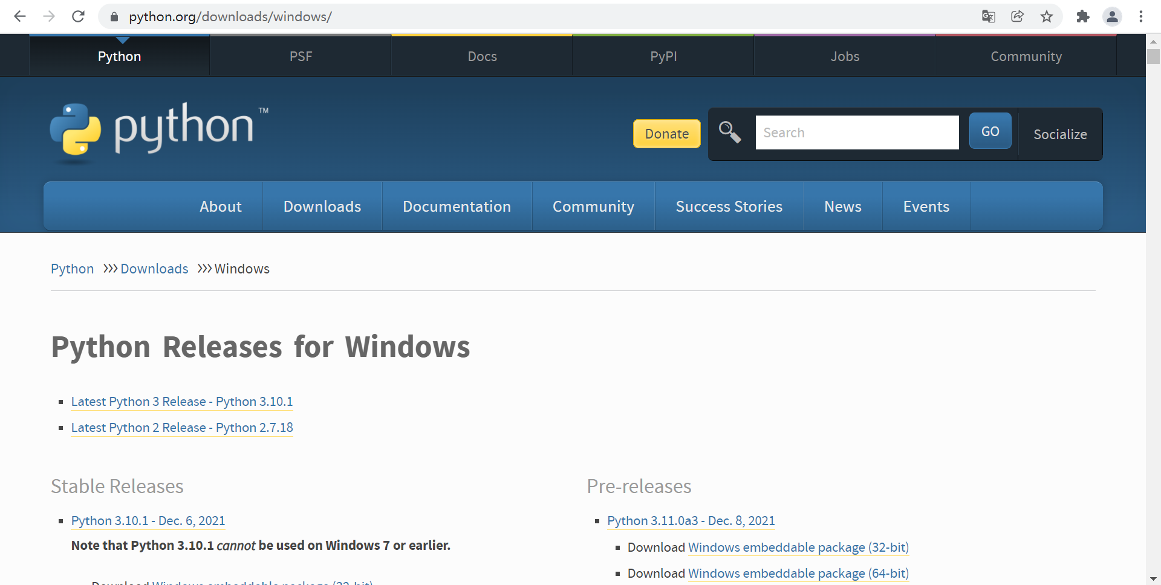The width and height of the screenshot is (1161, 585).
Task: Open the Events navigation menu
Action: coord(926,206)
